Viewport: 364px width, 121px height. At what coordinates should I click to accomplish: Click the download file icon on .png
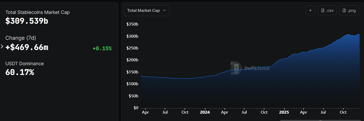(344, 11)
